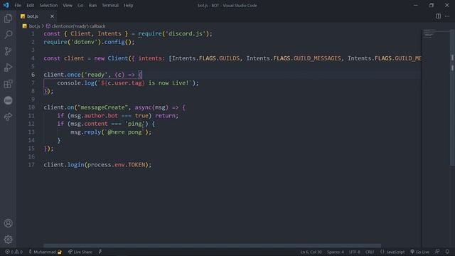Close the bot.js editor tab
Image resolution: width=455 pixels, height=256 pixels.
[52, 16]
